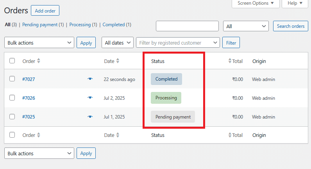Click the eye preview icon for order #7026
This screenshot has height=169, width=311.
pyautogui.click(x=90, y=98)
